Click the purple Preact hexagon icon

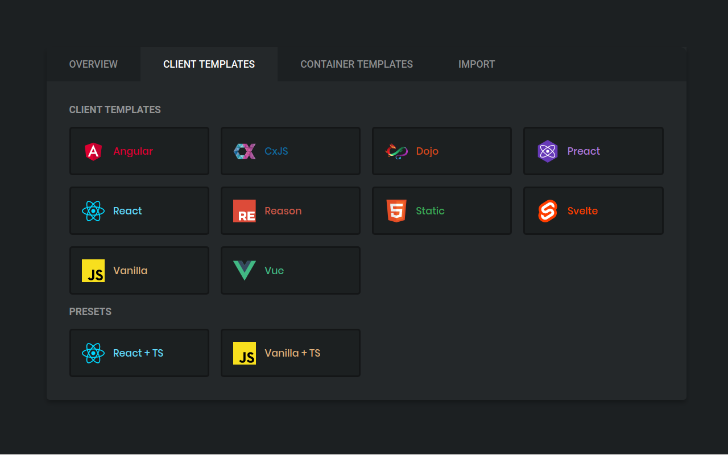point(547,151)
